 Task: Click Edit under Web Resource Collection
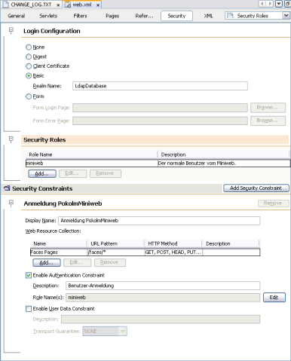click(78, 263)
